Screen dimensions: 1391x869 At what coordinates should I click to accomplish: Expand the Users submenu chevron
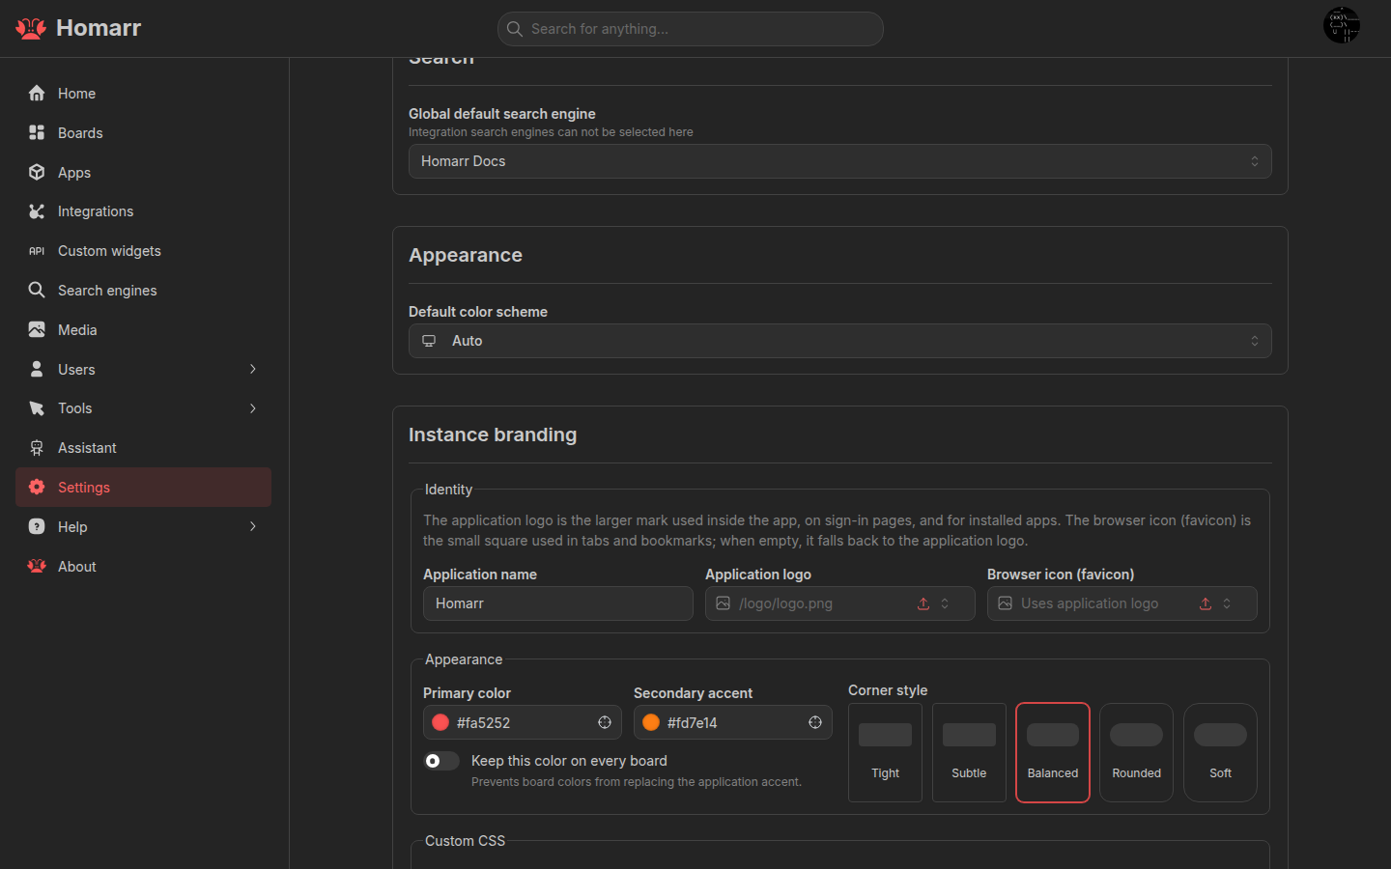pyautogui.click(x=253, y=369)
